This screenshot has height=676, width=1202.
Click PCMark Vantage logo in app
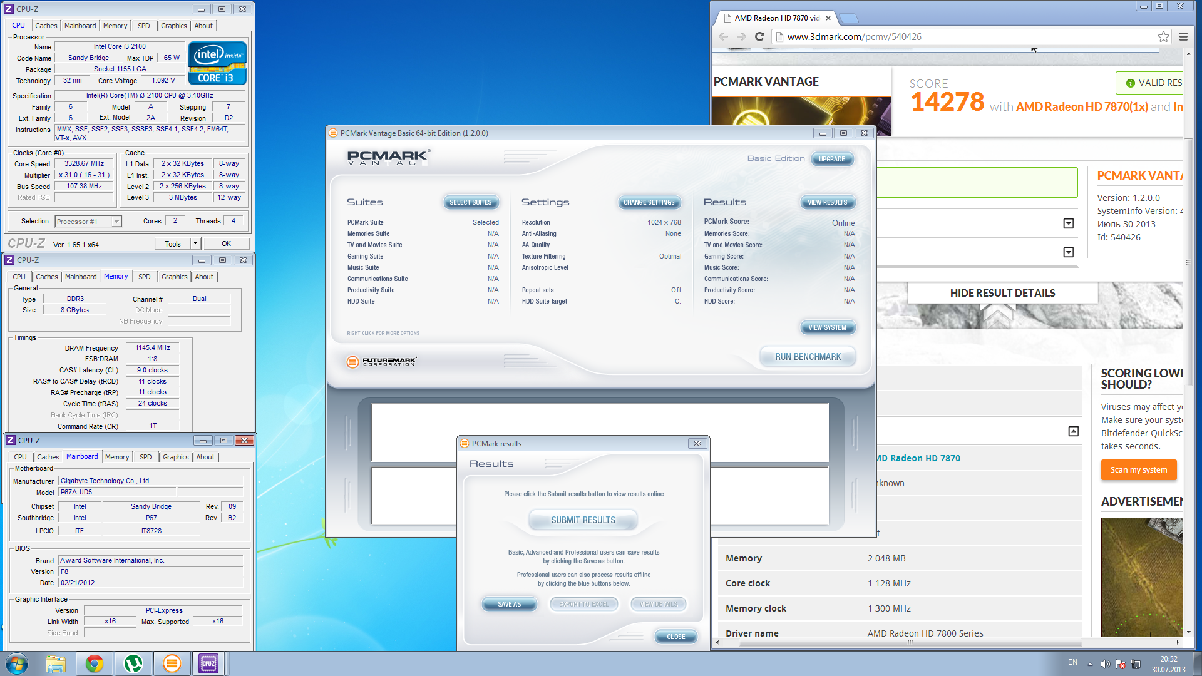(388, 158)
